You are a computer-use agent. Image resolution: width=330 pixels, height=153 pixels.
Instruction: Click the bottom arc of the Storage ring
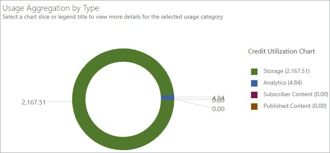click(123, 143)
